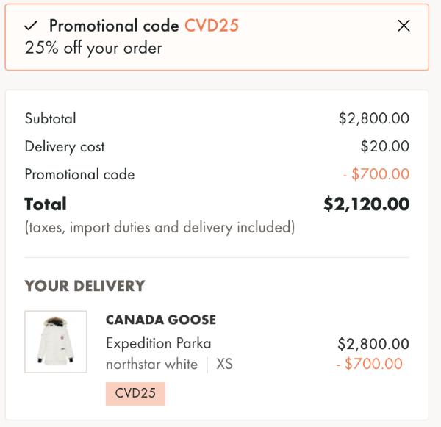The width and height of the screenshot is (441, 427).
Task: Click the bold Total label
Action: click(46, 204)
